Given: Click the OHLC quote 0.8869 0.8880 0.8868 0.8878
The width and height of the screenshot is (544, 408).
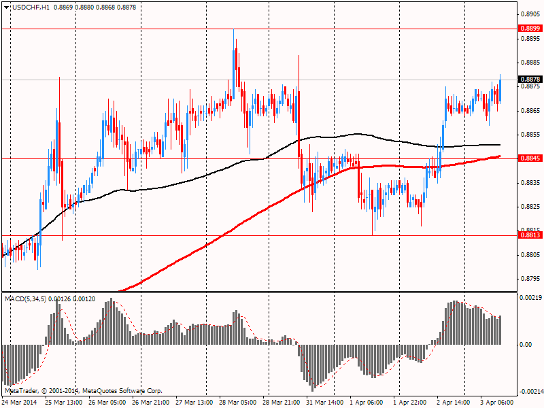Looking at the screenshot, I should pos(95,7).
